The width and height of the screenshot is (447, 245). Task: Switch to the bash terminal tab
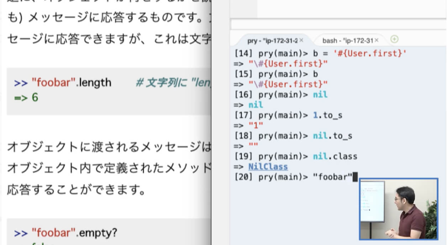(348, 40)
